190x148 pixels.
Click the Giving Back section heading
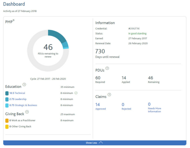click(x=14, y=114)
